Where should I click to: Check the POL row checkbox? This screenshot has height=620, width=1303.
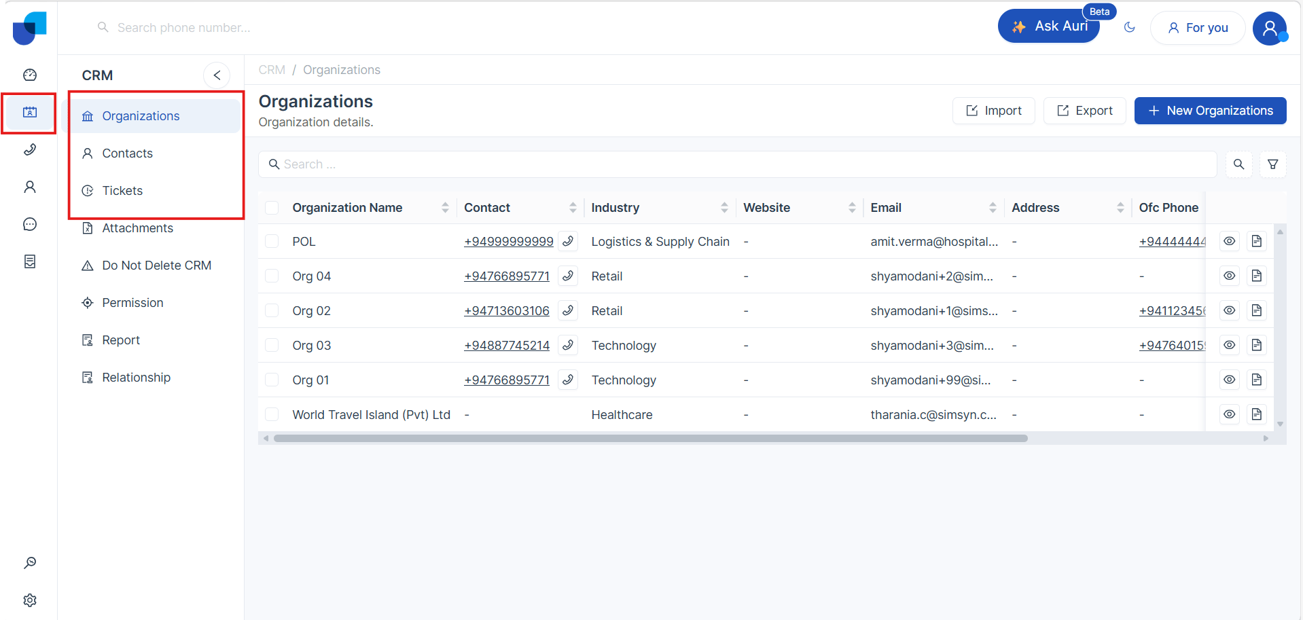pyautogui.click(x=272, y=241)
